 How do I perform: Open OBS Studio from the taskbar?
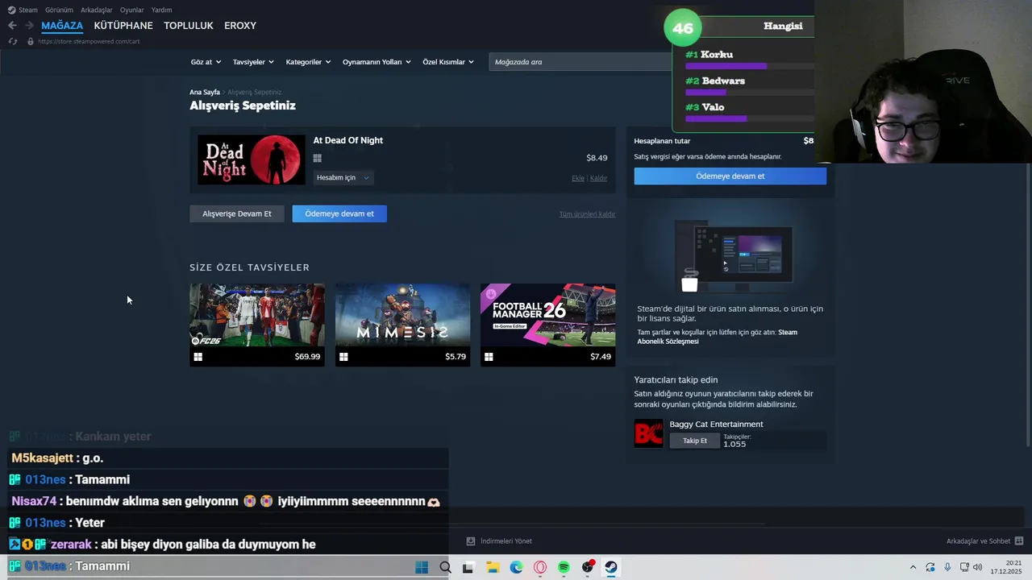coord(588,567)
